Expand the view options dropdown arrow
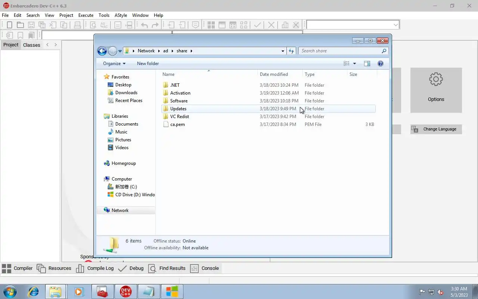The height and width of the screenshot is (299, 478). (x=354, y=64)
